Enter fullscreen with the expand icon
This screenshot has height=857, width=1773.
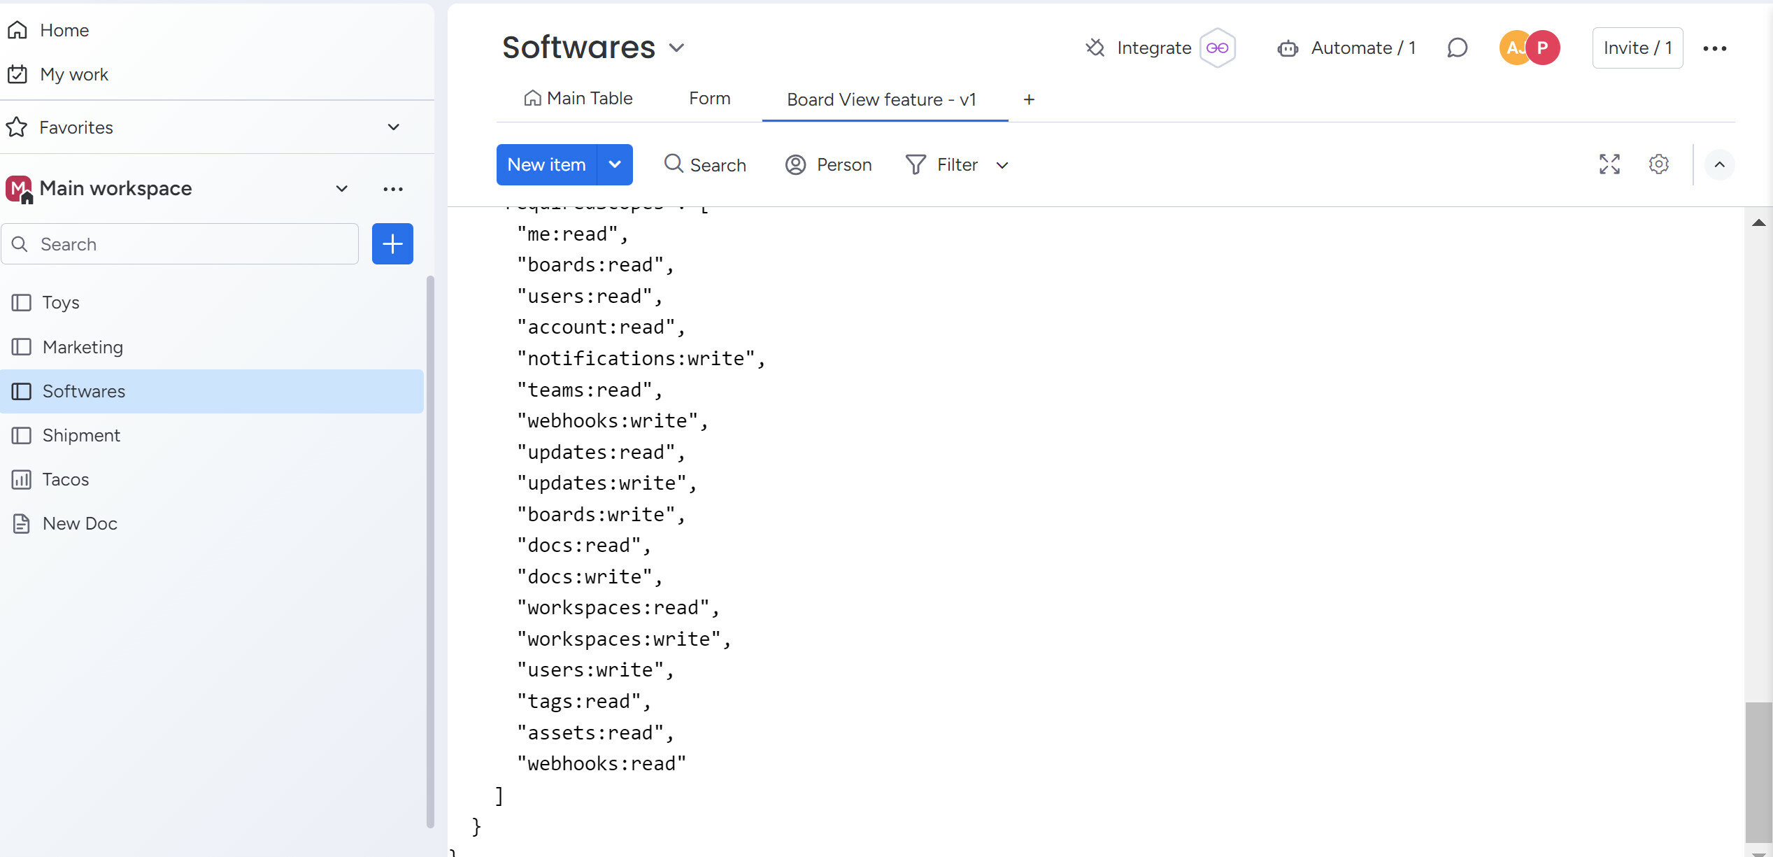[1609, 164]
